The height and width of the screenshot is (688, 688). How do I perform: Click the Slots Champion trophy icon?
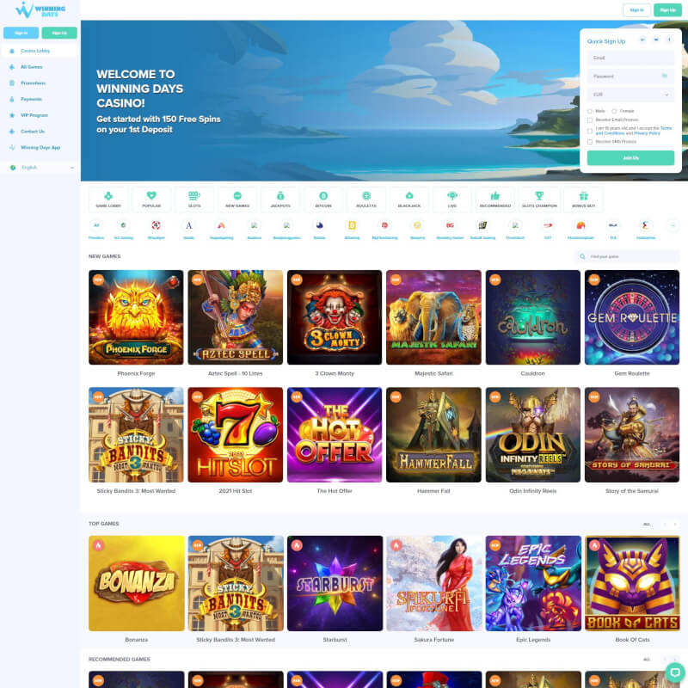[539, 197]
